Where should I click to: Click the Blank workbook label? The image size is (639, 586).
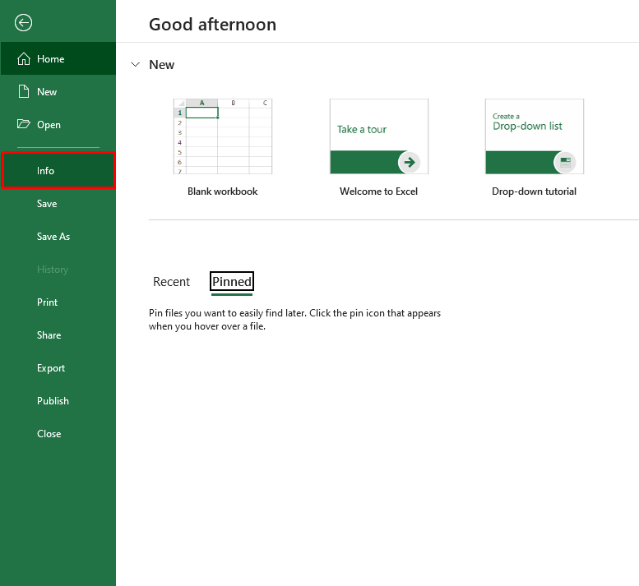223,191
